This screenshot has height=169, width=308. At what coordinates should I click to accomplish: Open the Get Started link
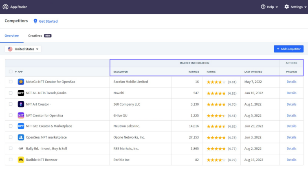(x=48, y=21)
